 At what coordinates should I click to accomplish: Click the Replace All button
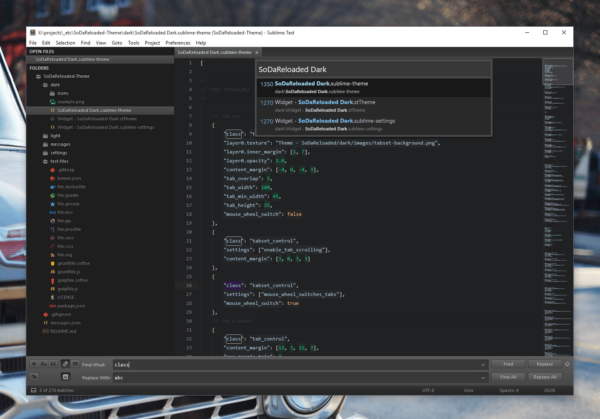click(545, 377)
